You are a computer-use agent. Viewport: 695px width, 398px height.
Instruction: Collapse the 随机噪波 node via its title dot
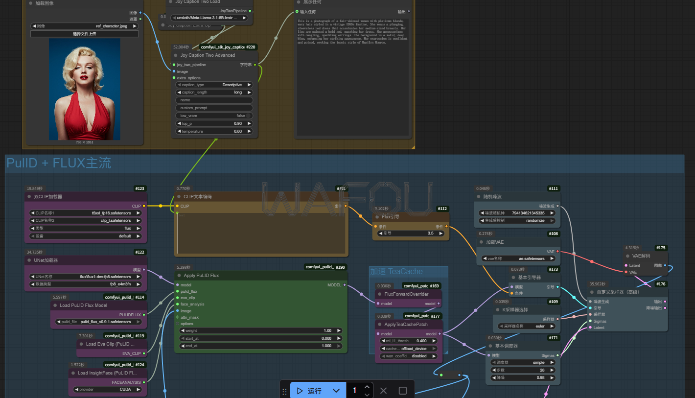[479, 196]
